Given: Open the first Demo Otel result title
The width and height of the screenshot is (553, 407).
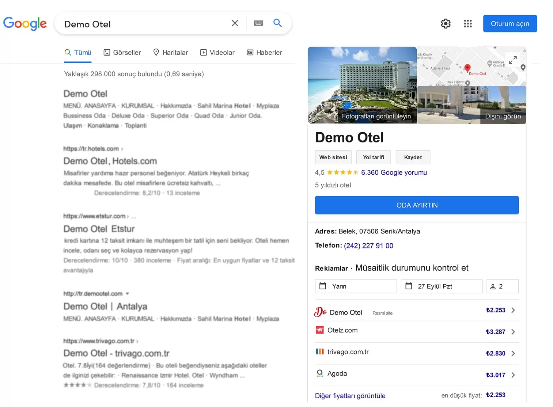Looking at the screenshot, I should point(86,94).
